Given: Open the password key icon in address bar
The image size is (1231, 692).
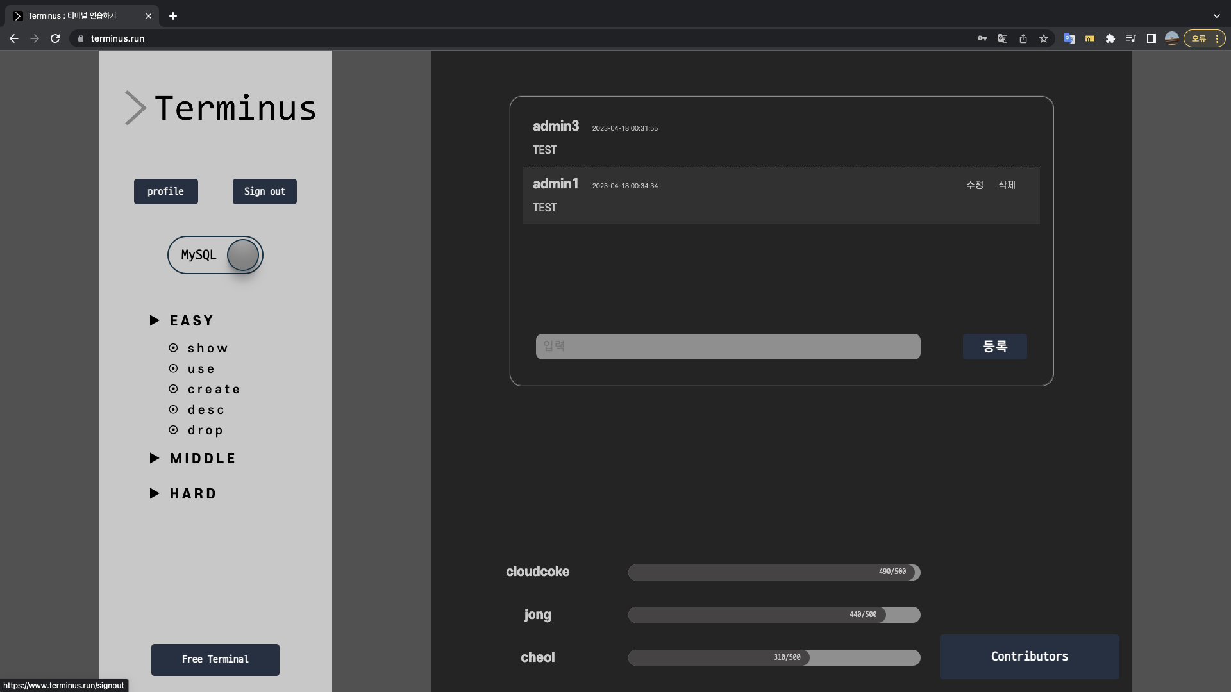Looking at the screenshot, I should (x=982, y=38).
